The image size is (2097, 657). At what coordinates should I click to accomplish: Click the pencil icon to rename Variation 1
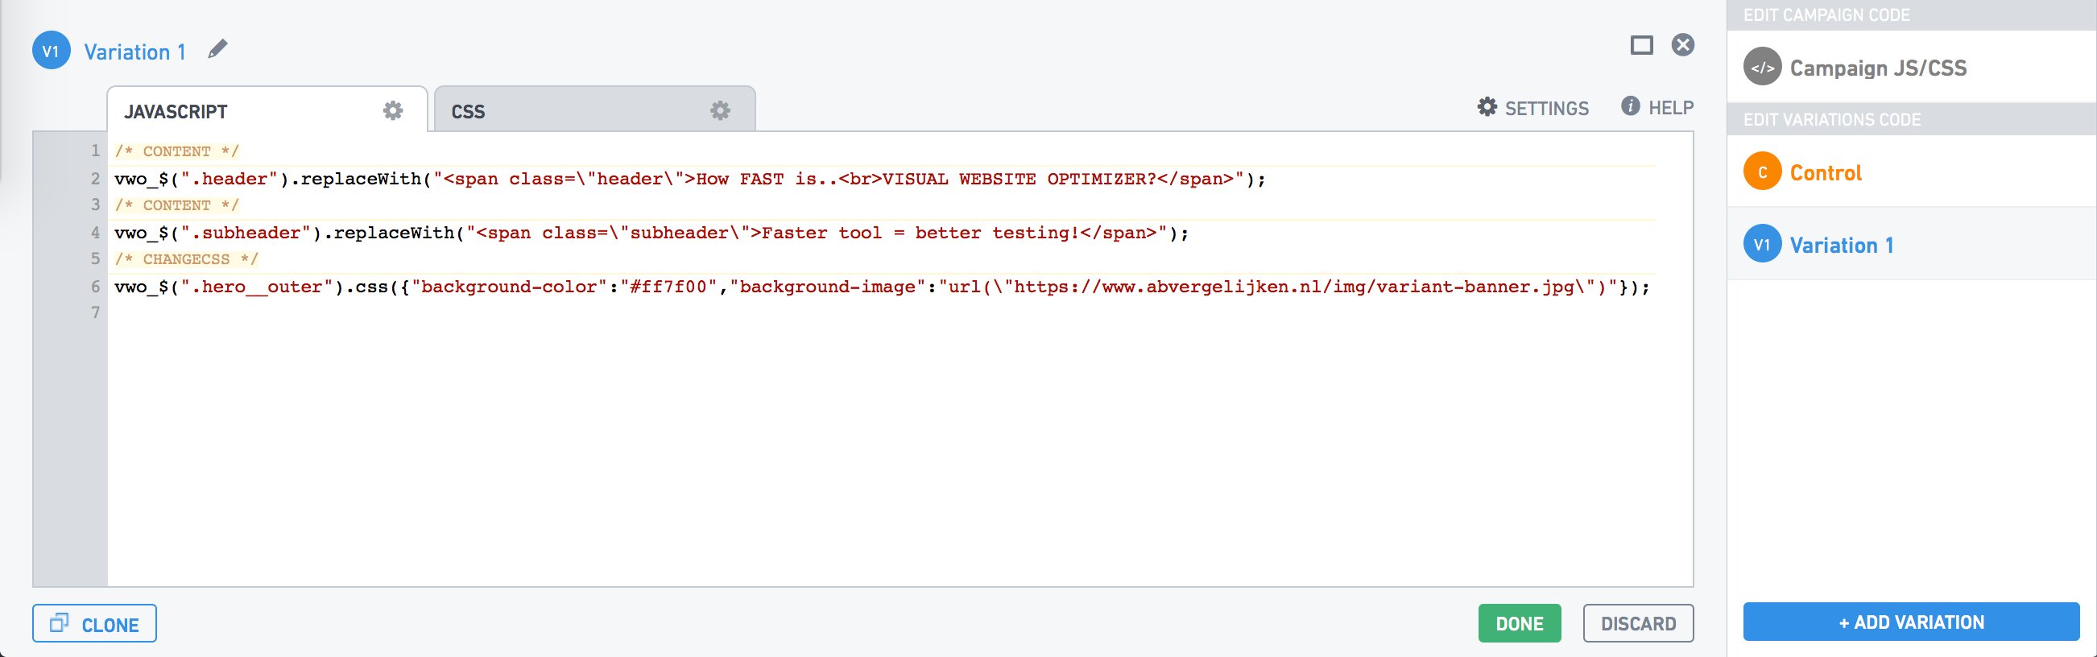pyautogui.click(x=217, y=50)
